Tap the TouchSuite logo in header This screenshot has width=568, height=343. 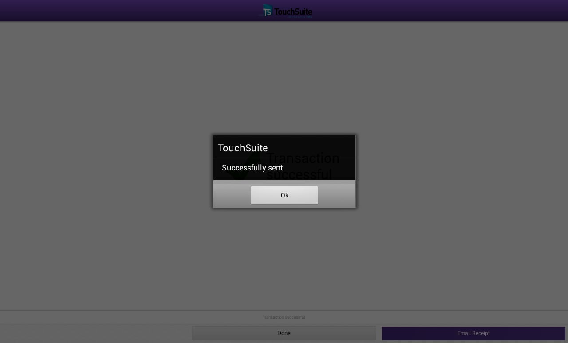[286, 11]
